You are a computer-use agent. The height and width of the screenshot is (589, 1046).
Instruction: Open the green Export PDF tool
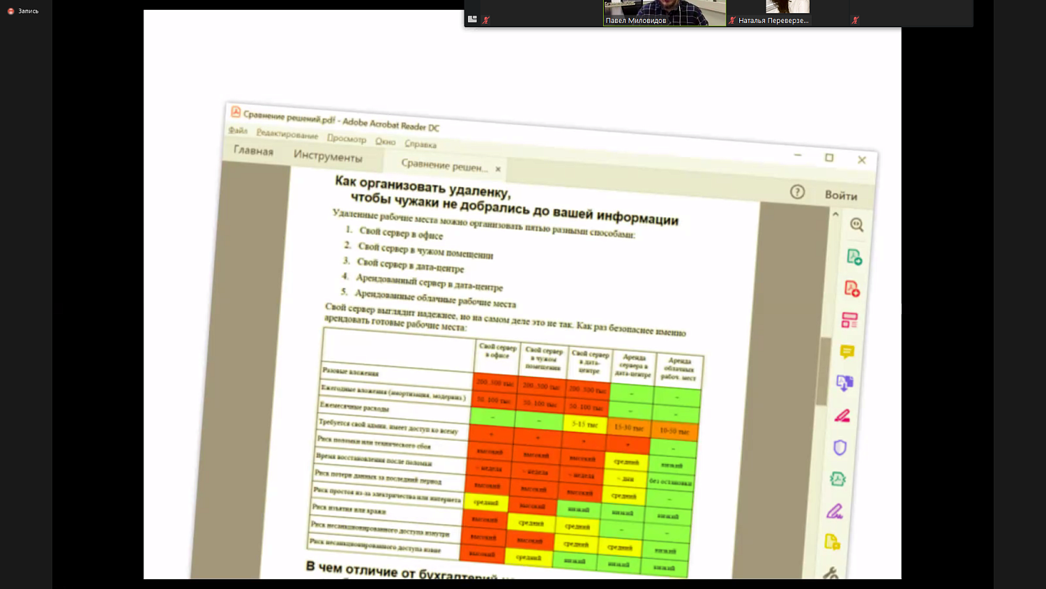[x=854, y=257]
